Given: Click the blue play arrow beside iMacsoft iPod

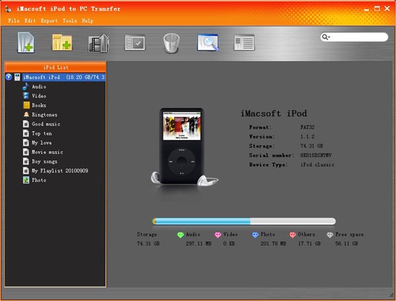Looking at the screenshot, I should 9,77.
